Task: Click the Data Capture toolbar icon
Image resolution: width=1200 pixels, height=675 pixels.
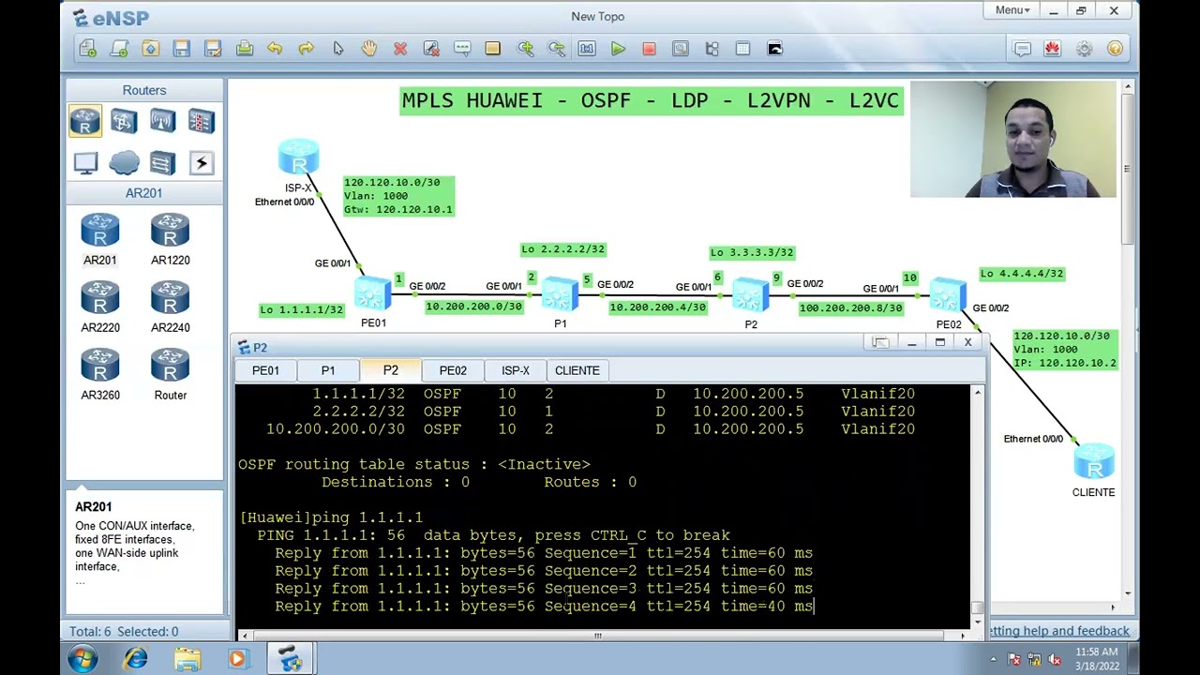Action: coord(681,49)
